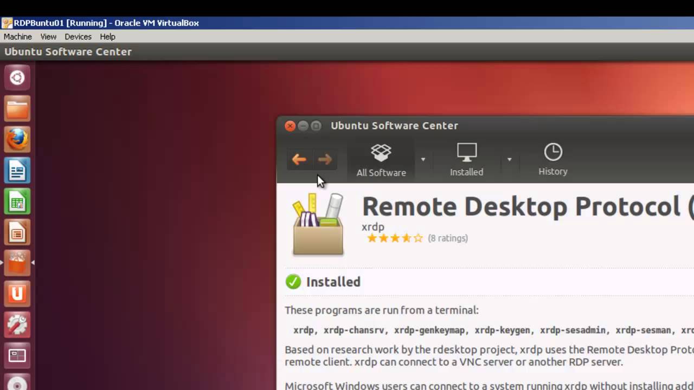Click the star rating for xrdp

[x=395, y=238]
